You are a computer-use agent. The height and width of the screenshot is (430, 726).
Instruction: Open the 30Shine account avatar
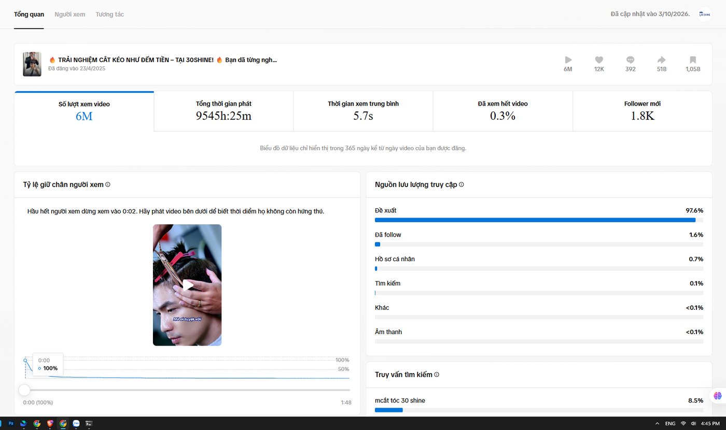(x=704, y=14)
